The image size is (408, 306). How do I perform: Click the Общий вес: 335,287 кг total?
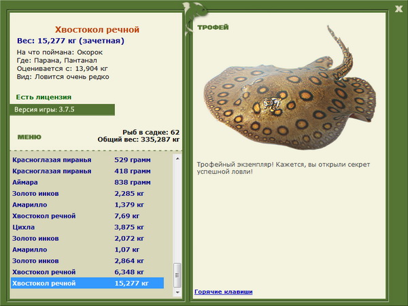click(139, 139)
